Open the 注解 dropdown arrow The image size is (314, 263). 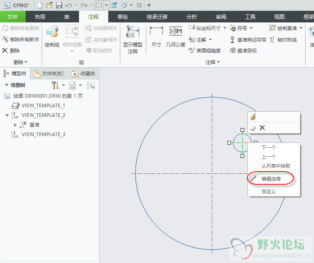pos(210,40)
